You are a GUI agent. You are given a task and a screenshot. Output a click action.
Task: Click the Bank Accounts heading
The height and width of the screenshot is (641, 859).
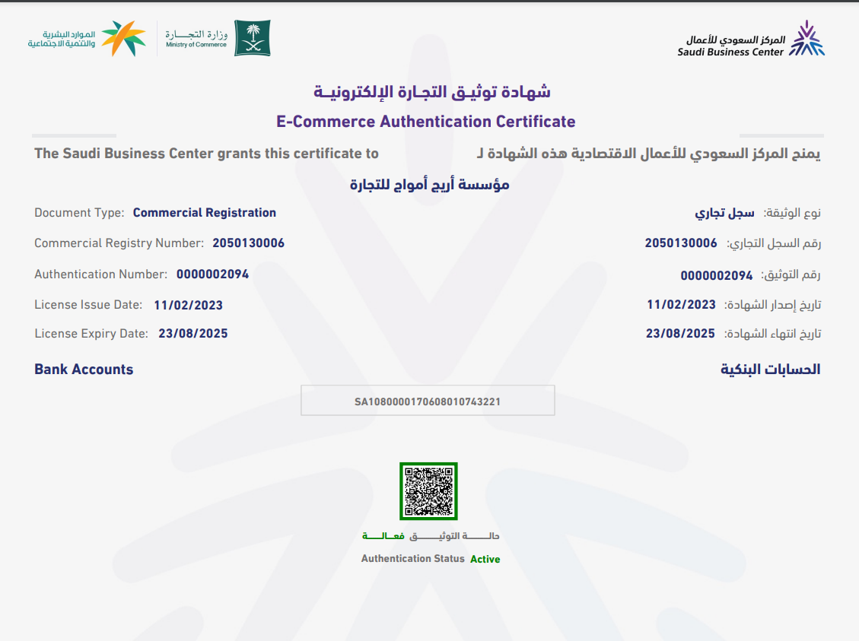click(84, 370)
